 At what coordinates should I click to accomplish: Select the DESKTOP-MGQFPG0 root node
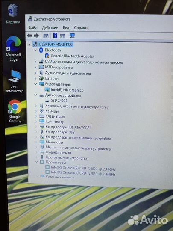[56, 44]
